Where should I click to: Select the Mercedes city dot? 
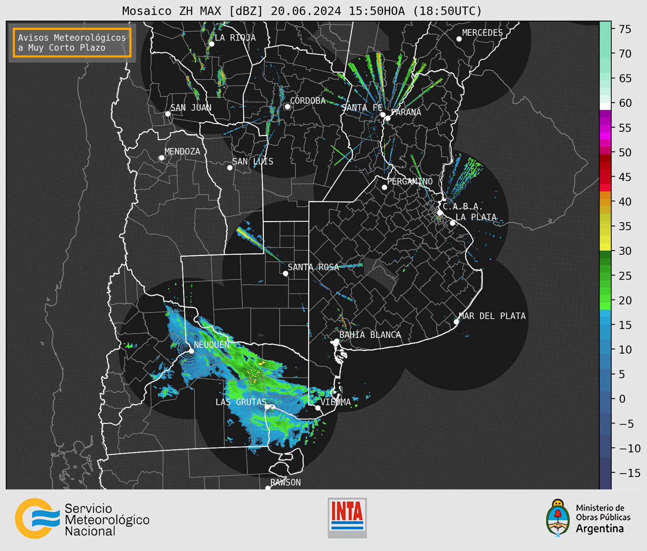pyautogui.click(x=459, y=39)
